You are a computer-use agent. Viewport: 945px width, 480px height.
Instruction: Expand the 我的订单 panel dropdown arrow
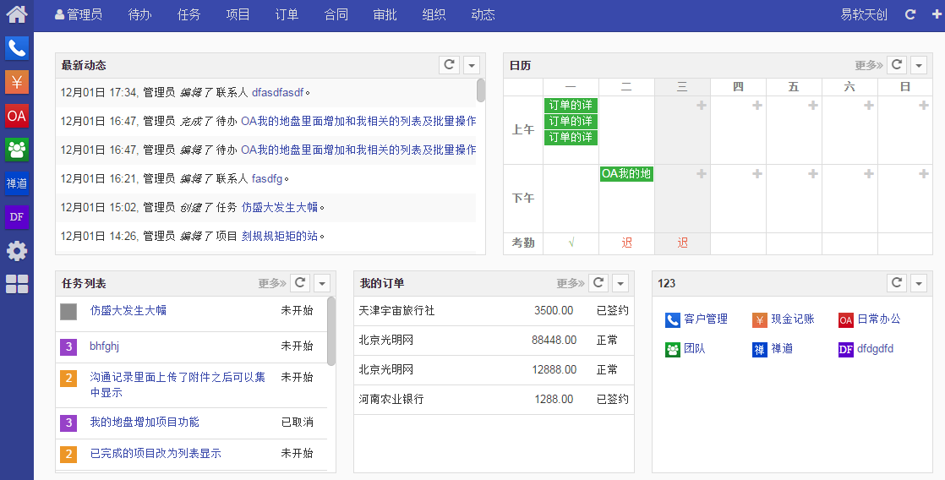click(x=620, y=283)
